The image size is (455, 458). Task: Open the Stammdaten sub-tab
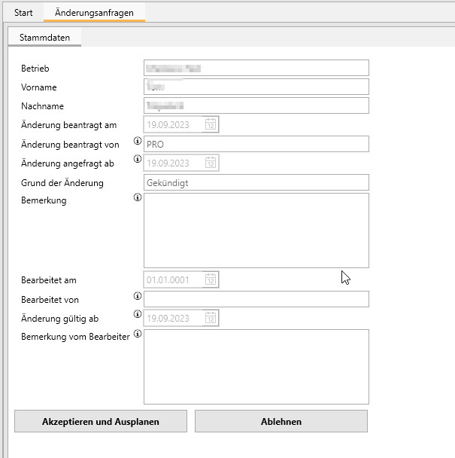44,38
